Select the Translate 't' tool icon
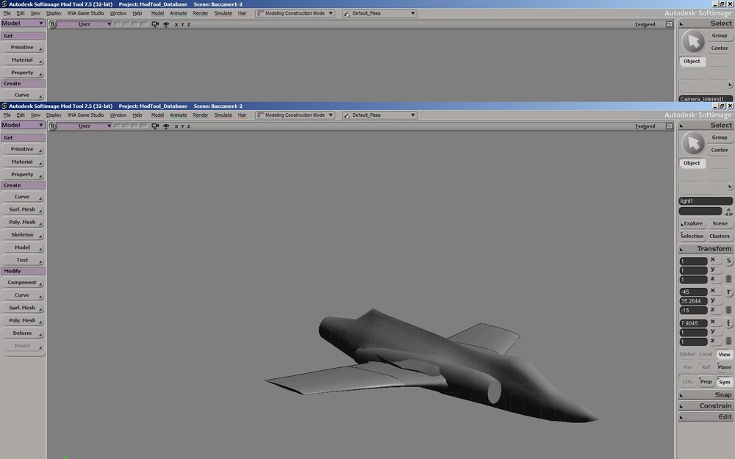This screenshot has height=459, width=735. click(x=728, y=323)
